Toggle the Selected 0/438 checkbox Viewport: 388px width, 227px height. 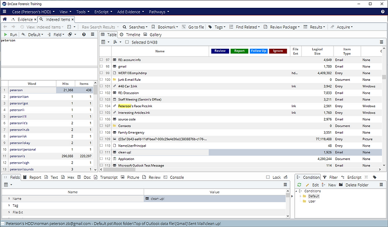click(x=127, y=42)
